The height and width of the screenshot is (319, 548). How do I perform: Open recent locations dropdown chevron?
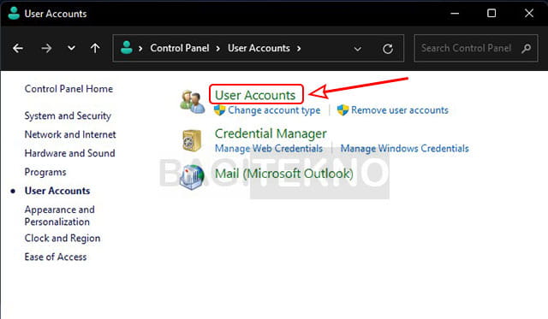coord(71,48)
